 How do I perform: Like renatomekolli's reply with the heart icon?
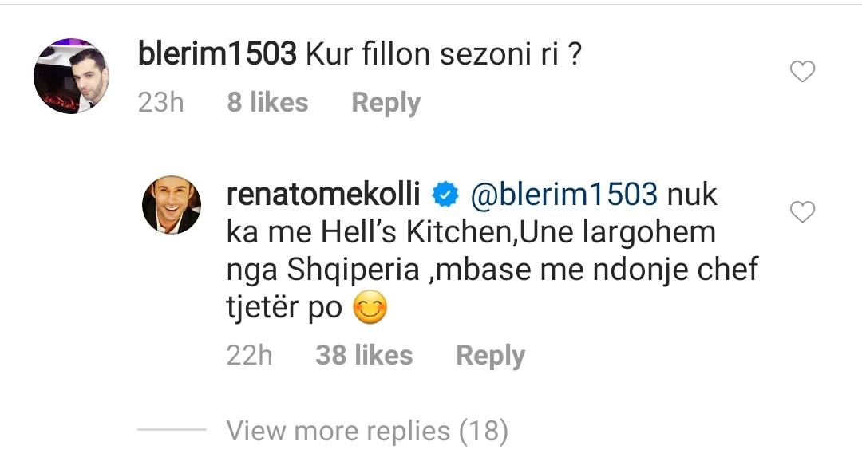802,212
